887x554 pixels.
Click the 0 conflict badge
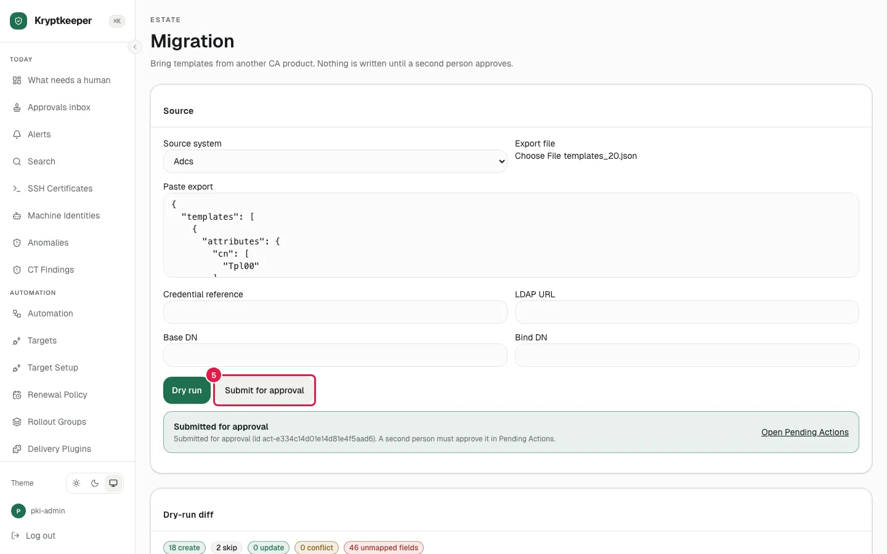[317, 548]
